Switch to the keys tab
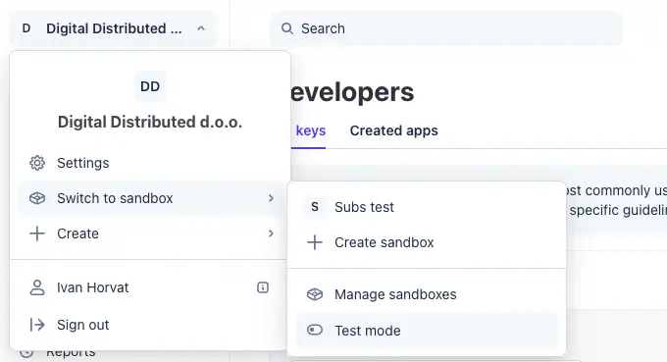The width and height of the screenshot is (667, 362). (x=311, y=130)
